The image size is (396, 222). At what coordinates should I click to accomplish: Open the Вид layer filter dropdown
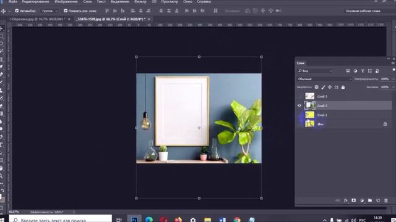pos(315,71)
